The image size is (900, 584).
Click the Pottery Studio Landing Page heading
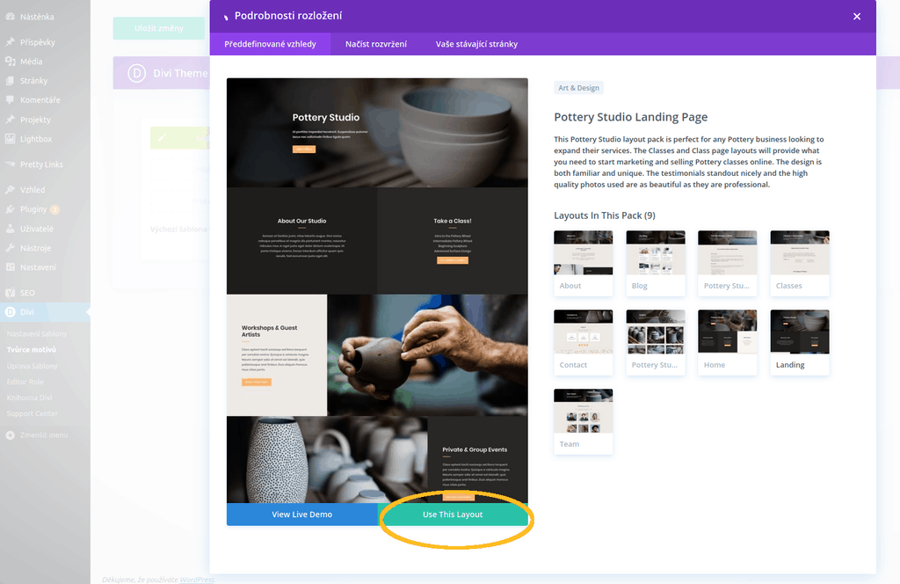(x=631, y=117)
